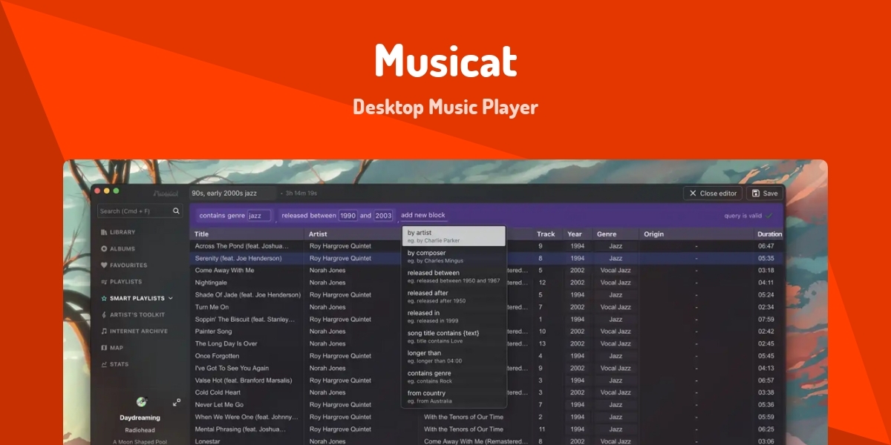This screenshot has width=891, height=445.
Task: Expand the now playing panel arrows
Action: (177, 403)
